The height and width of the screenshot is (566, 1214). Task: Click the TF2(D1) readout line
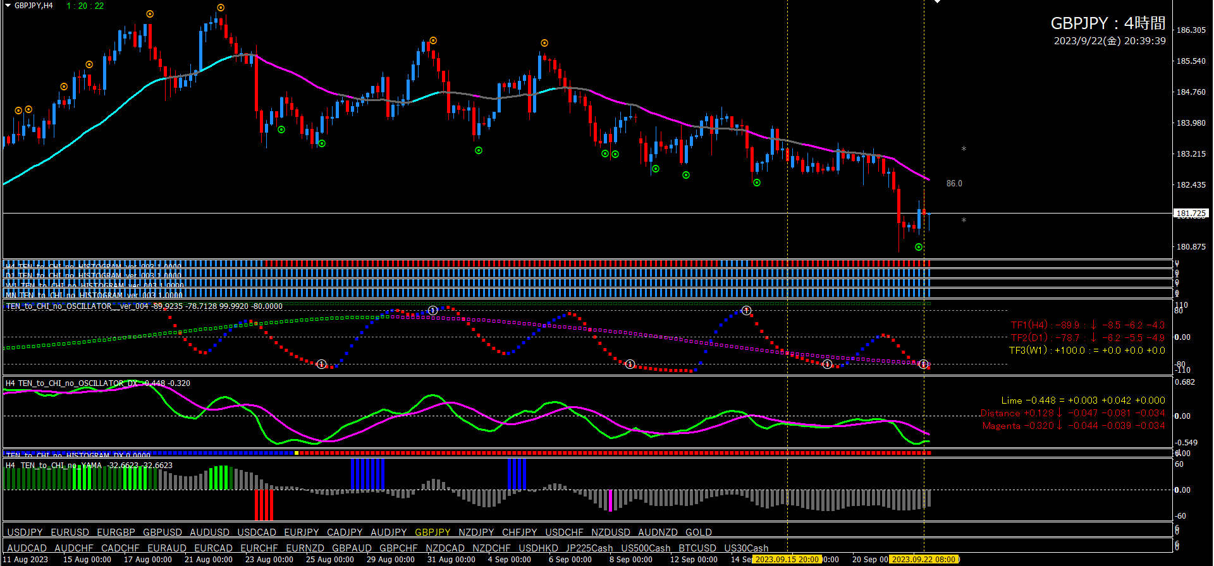pos(1088,338)
